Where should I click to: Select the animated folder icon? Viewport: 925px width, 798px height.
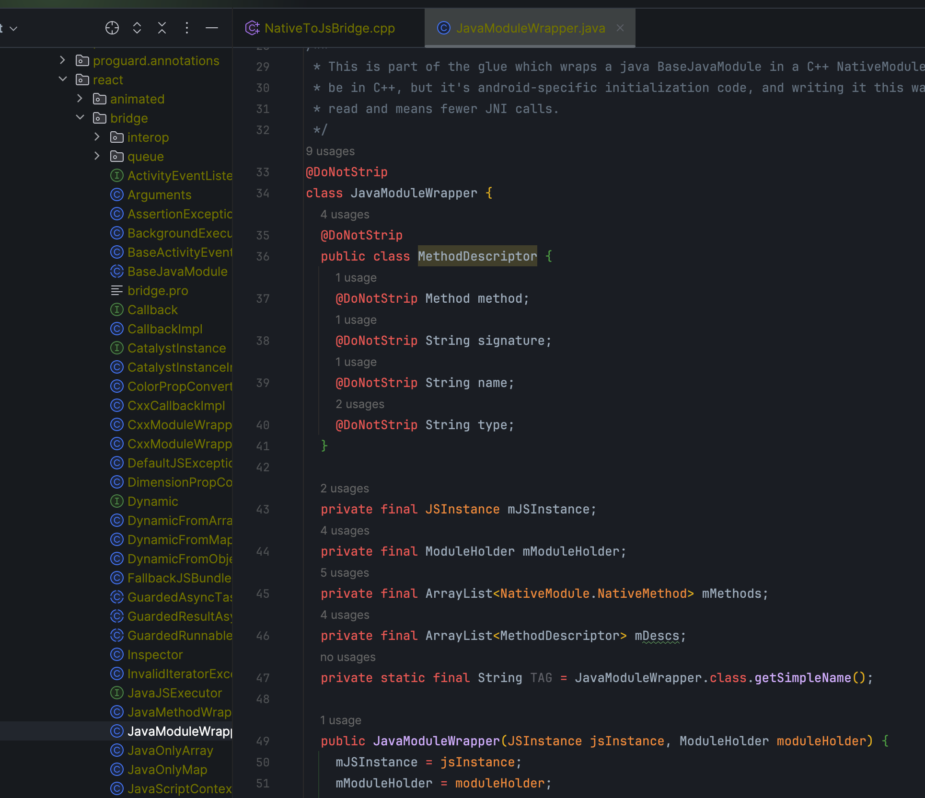[x=100, y=99]
